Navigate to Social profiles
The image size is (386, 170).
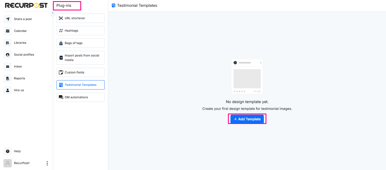click(x=24, y=55)
